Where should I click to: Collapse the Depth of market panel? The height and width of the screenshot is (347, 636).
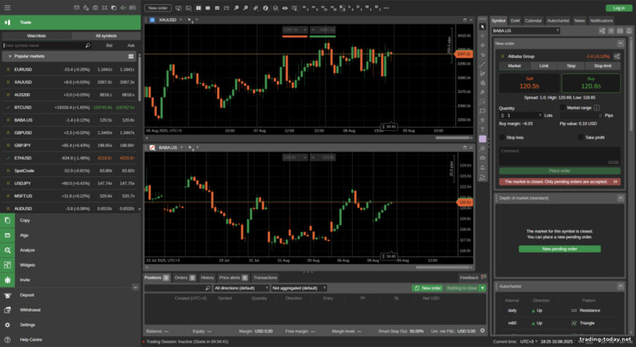tap(620, 198)
